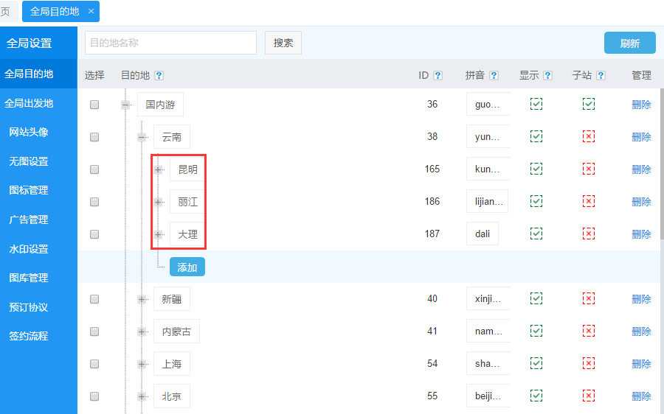Check the selection box for 丽江 row

[94, 202]
